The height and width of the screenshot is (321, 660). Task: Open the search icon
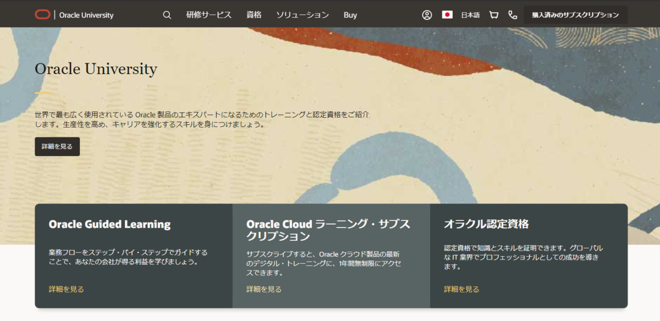pos(167,15)
